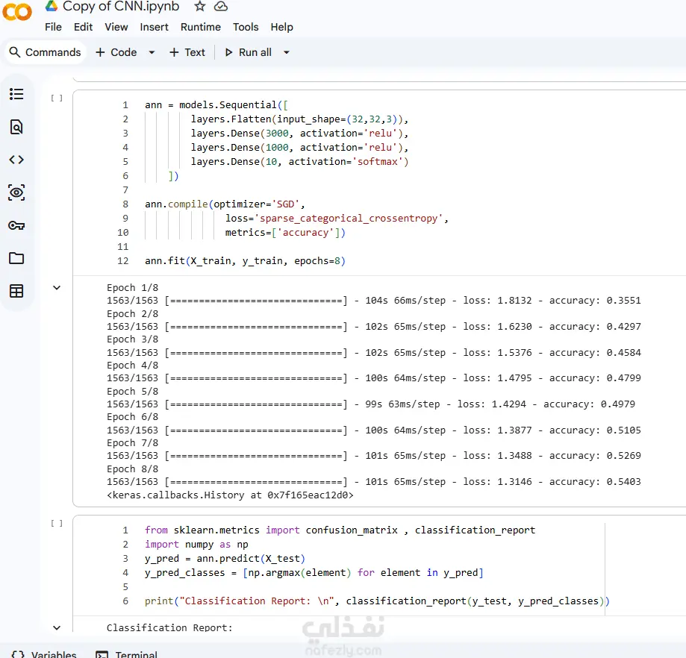Click the Colab logo icon
The height and width of the screenshot is (658, 686).
click(x=17, y=11)
